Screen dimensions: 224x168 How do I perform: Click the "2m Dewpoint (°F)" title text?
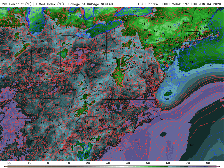(x=17, y=4)
